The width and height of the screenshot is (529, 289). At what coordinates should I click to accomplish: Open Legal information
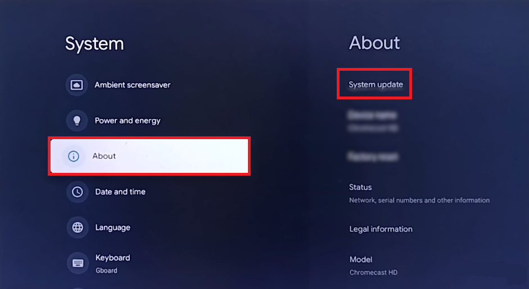tap(381, 229)
